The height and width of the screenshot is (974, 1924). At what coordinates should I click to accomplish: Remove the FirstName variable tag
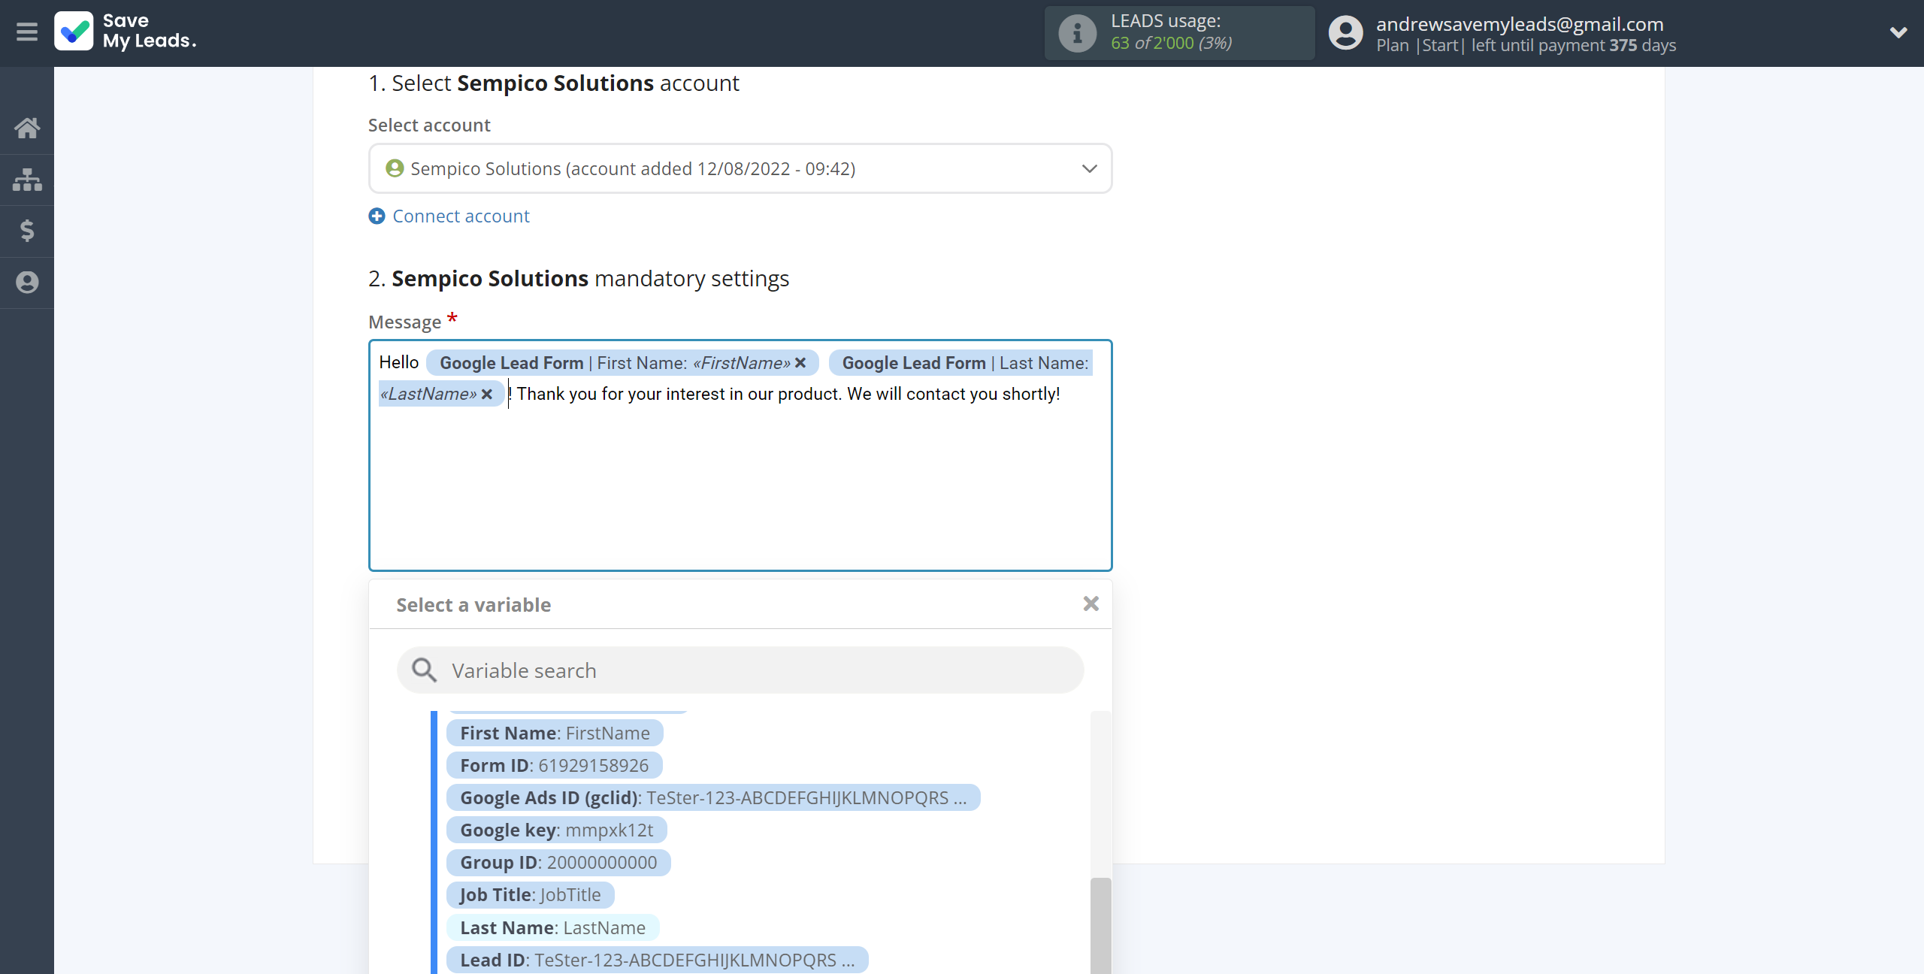click(800, 363)
